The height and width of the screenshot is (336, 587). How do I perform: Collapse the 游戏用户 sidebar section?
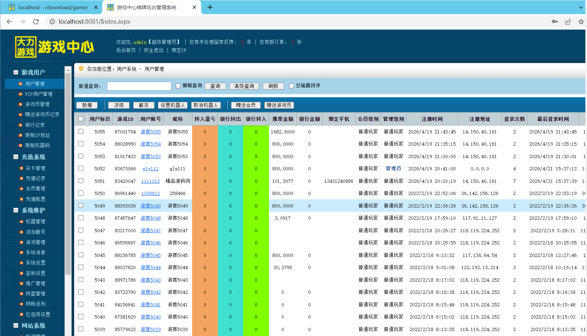16,72
